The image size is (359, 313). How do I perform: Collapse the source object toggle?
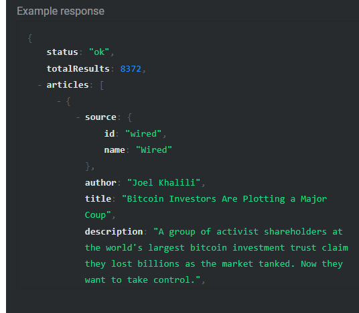tap(78, 117)
